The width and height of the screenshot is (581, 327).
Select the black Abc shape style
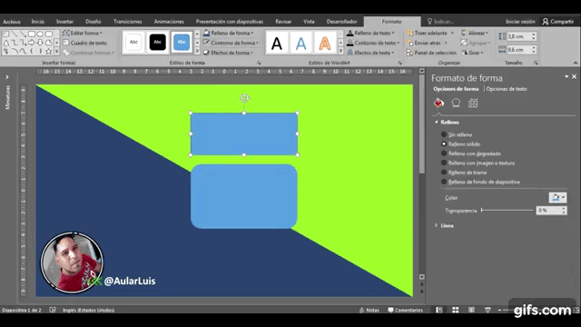pos(157,42)
